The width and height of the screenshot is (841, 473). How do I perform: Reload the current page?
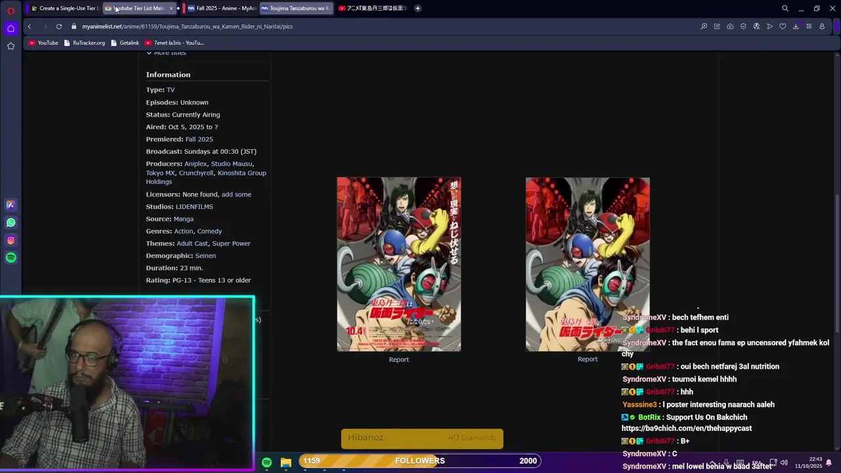[x=59, y=26]
